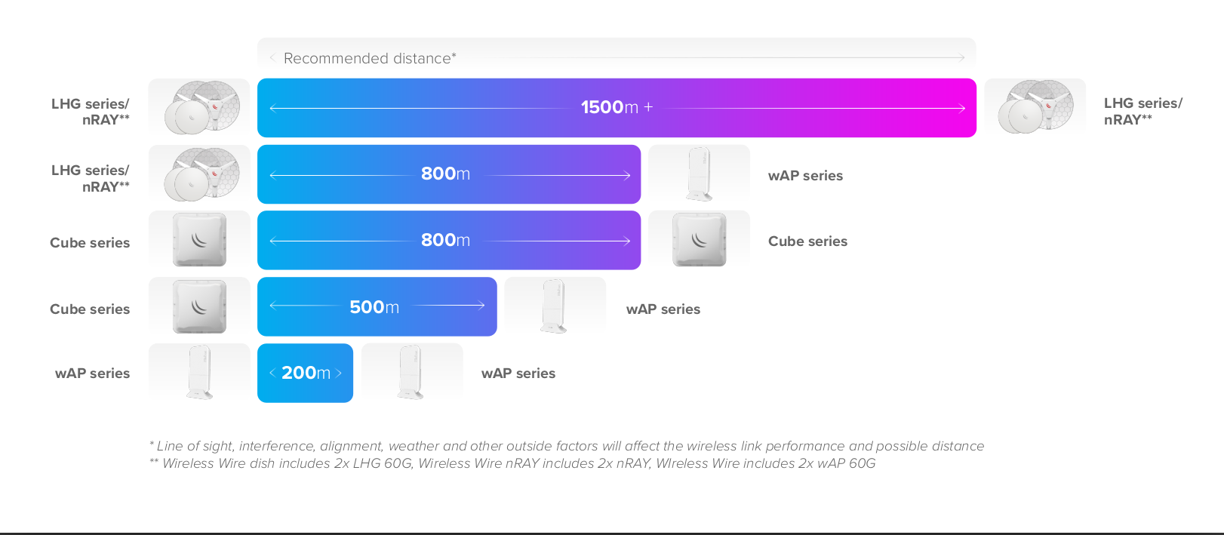Image resolution: width=1224 pixels, height=535 pixels.
Task: Click the Cube image left of the Cube-to-Cube 800m bar
Action: tap(199, 240)
